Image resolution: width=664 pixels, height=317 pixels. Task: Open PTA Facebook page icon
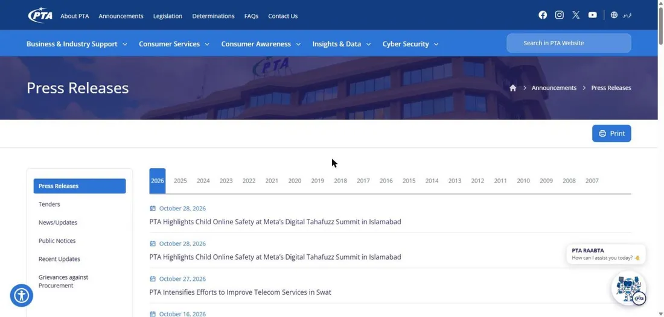[x=543, y=15]
